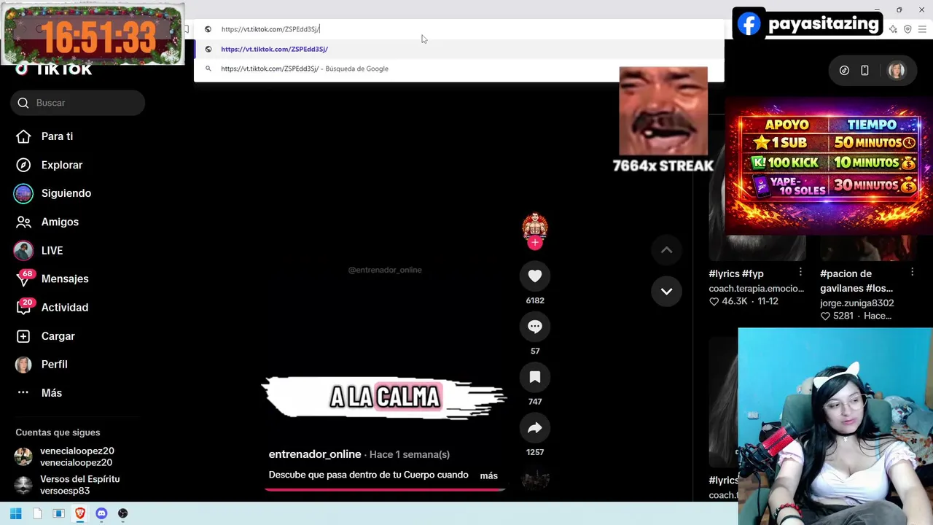Click the video progress bar
Image resolution: width=933 pixels, height=525 pixels.
[385, 489]
